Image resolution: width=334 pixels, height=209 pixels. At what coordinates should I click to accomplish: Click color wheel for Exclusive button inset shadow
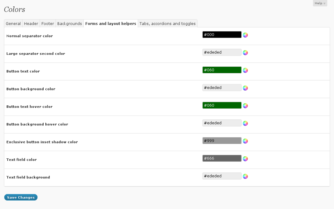click(x=245, y=141)
